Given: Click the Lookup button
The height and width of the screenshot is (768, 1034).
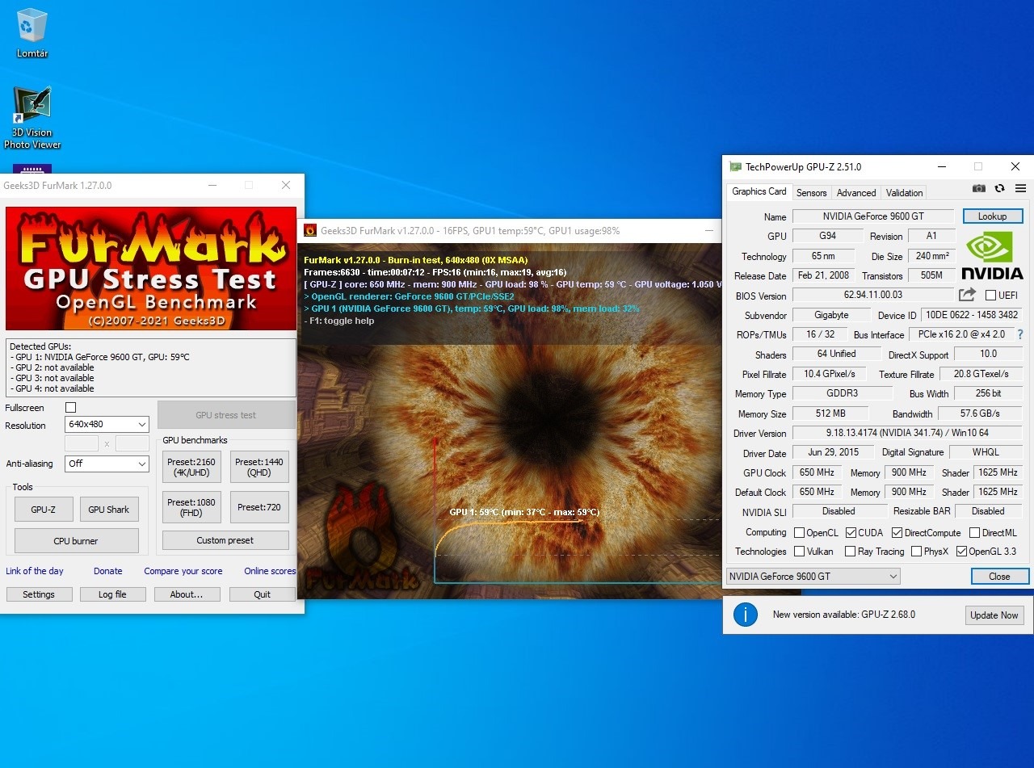Looking at the screenshot, I should (992, 216).
